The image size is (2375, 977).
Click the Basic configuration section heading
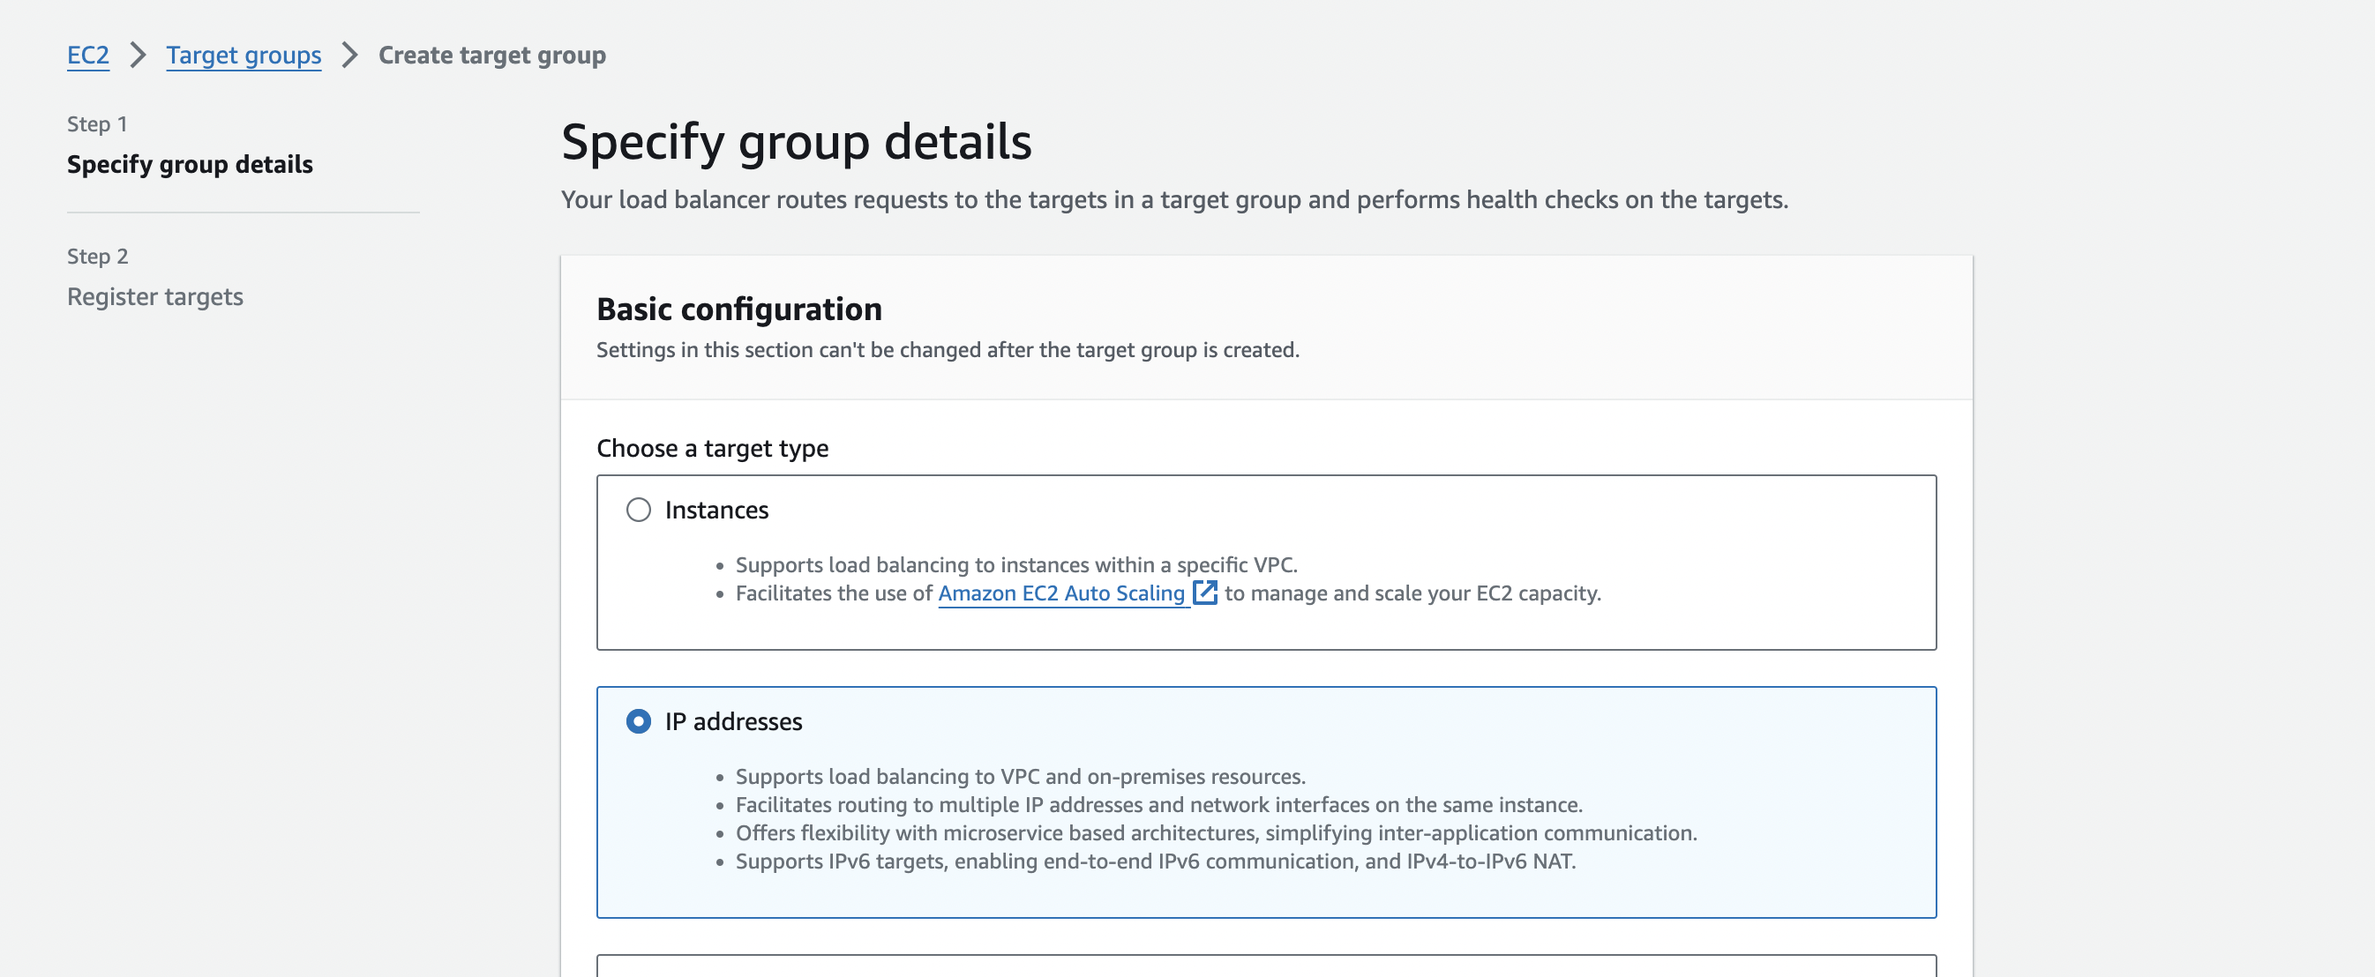pos(738,310)
